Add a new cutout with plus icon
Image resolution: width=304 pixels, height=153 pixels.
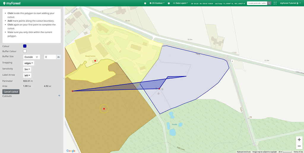pos(59,96)
